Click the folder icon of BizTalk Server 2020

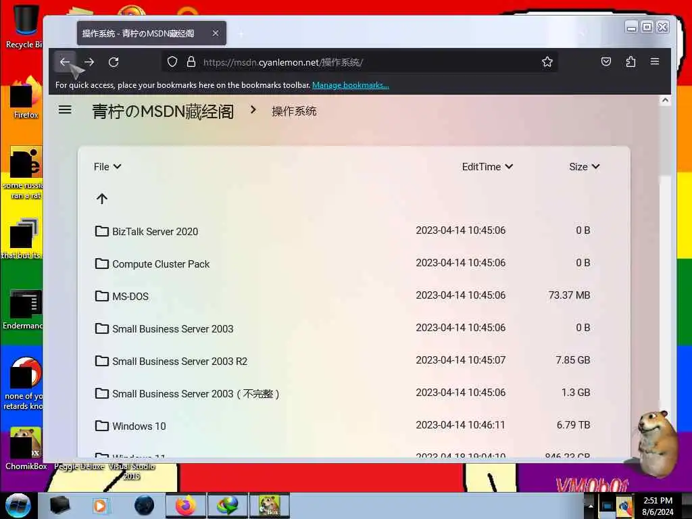pos(102,231)
